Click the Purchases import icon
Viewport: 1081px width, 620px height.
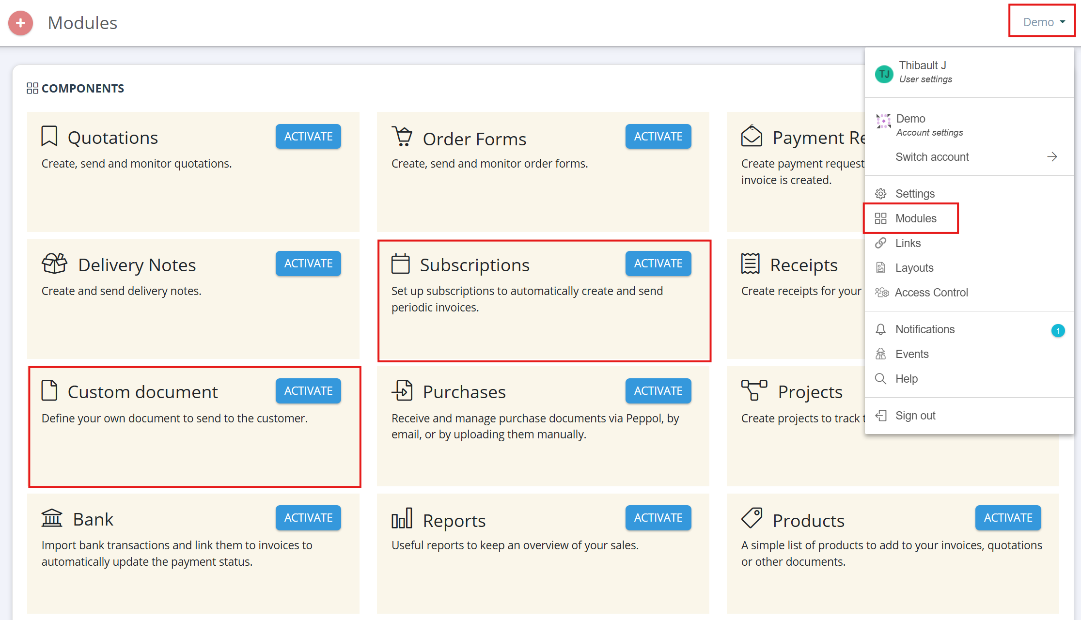(402, 390)
